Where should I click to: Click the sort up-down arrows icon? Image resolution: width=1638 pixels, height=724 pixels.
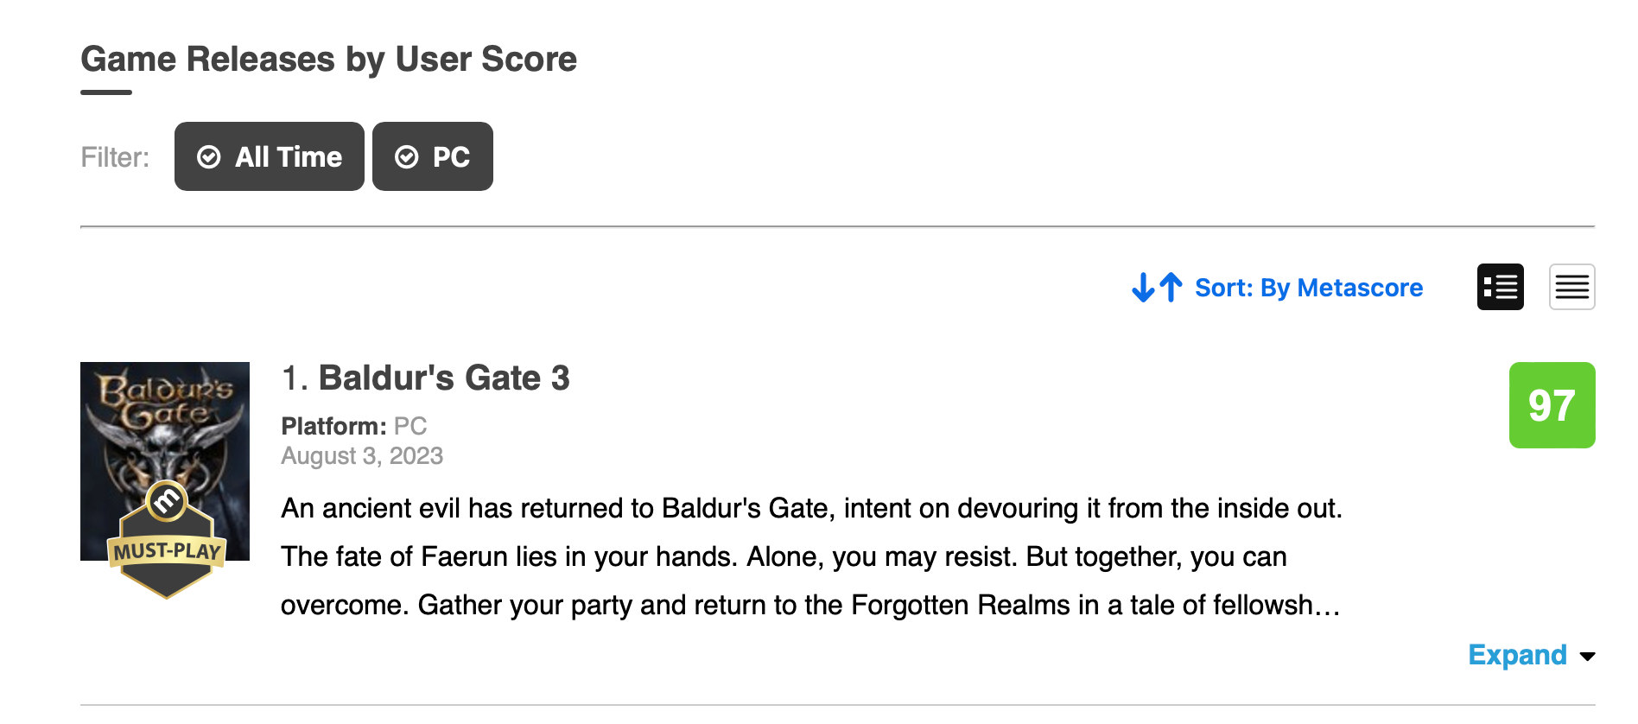point(1157,288)
